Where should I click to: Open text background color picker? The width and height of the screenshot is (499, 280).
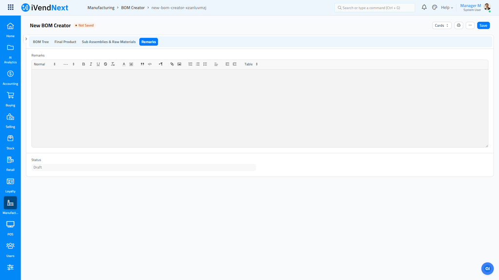131,64
